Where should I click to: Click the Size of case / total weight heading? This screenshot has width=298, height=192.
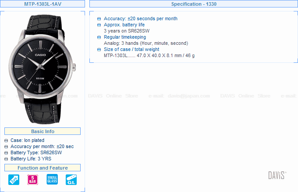coord(131,49)
